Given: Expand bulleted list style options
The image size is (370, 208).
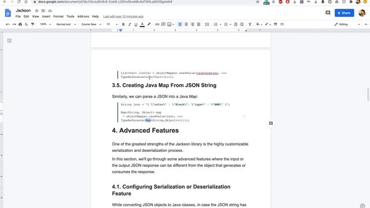Looking at the screenshot, I should click(x=230, y=24).
